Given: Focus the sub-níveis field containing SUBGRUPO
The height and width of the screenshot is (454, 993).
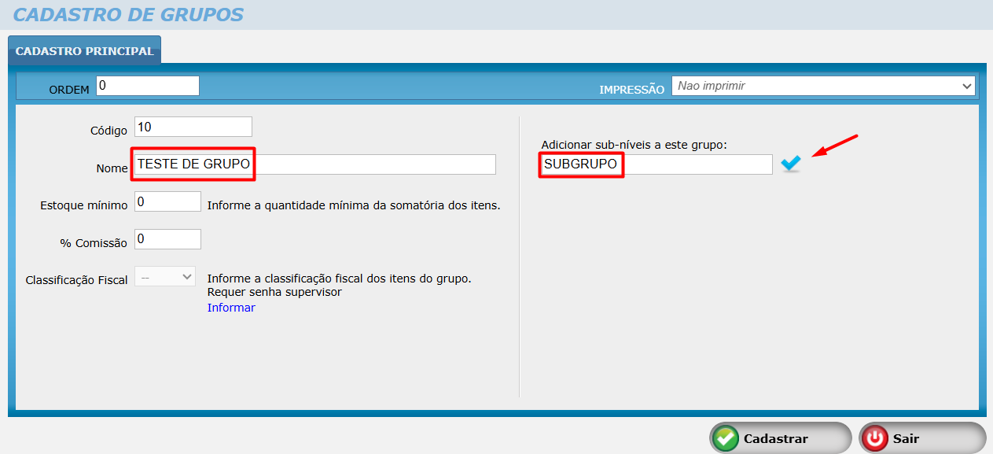Looking at the screenshot, I should click(656, 164).
